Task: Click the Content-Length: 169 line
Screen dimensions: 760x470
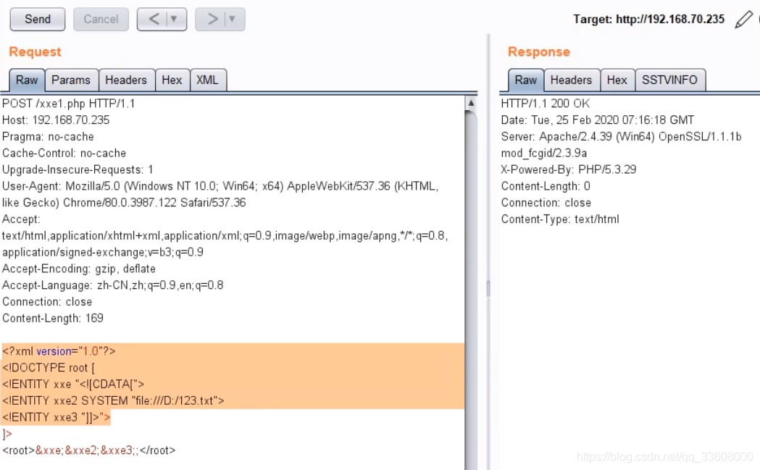Action: (53, 318)
